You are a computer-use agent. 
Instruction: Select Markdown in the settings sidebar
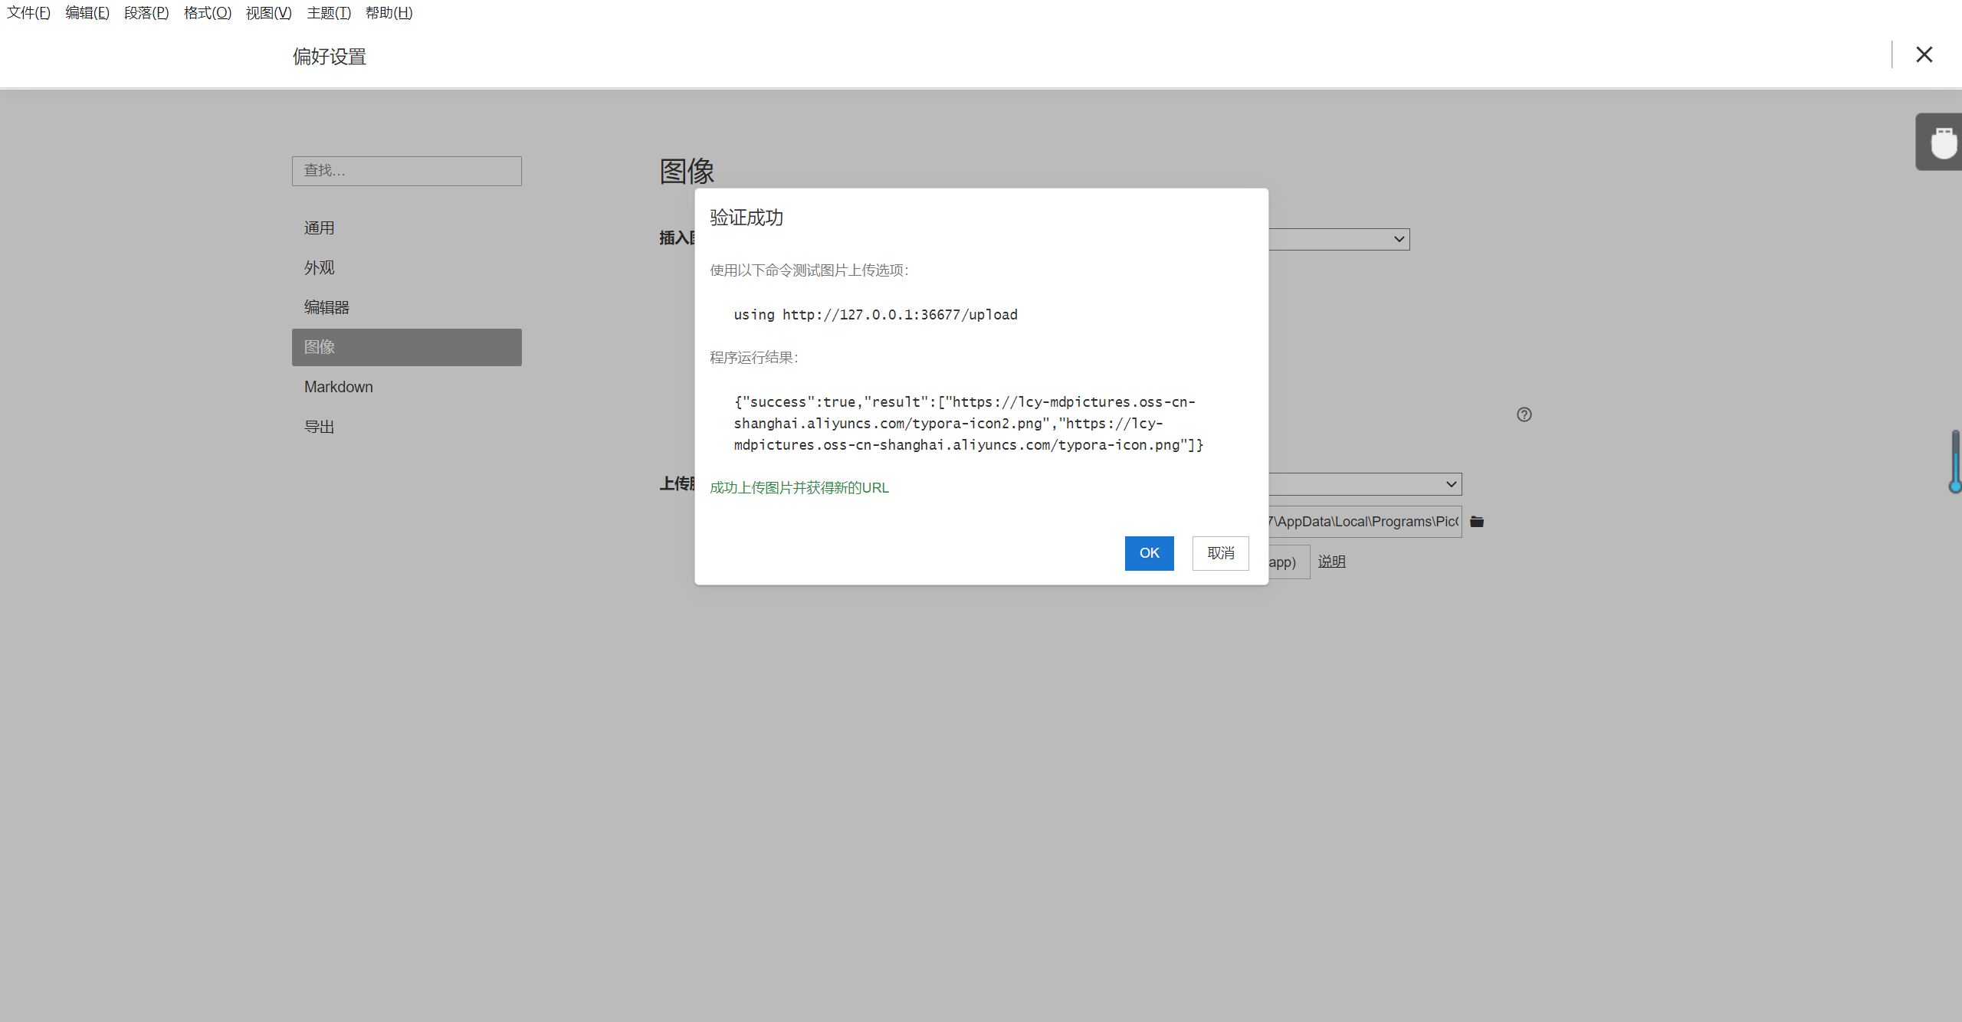338,387
